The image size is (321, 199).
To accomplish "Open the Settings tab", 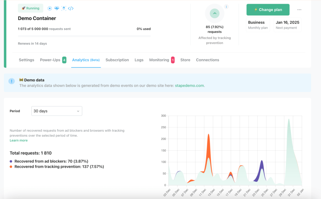I will coord(26,60).
